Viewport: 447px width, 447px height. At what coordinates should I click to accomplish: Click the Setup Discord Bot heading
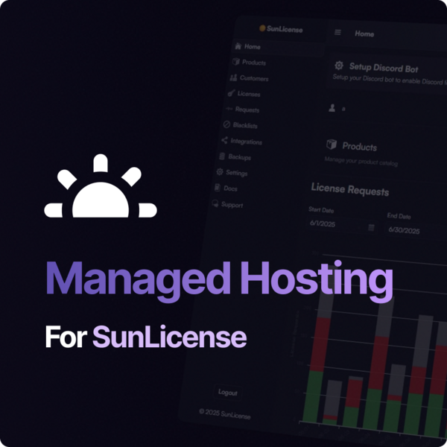pos(384,68)
